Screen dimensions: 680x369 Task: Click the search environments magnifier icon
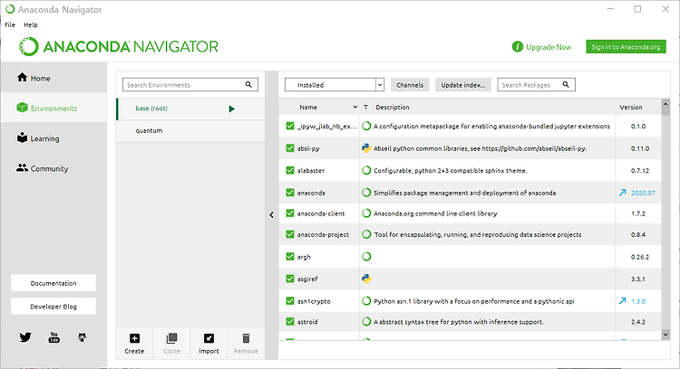coord(248,85)
